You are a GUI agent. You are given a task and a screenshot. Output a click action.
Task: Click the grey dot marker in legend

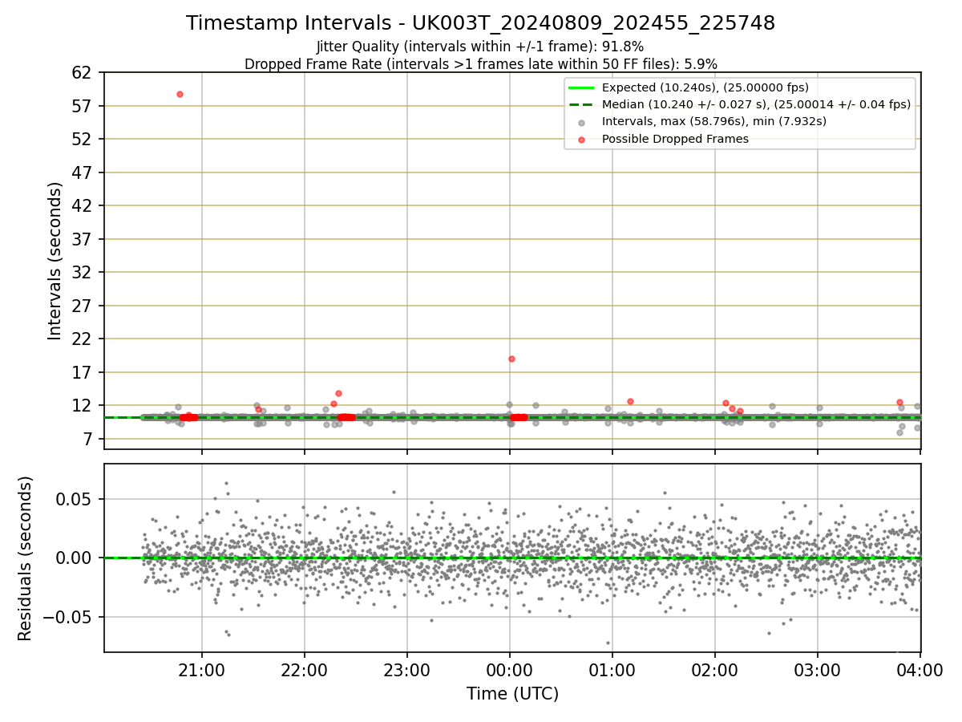pyautogui.click(x=582, y=122)
